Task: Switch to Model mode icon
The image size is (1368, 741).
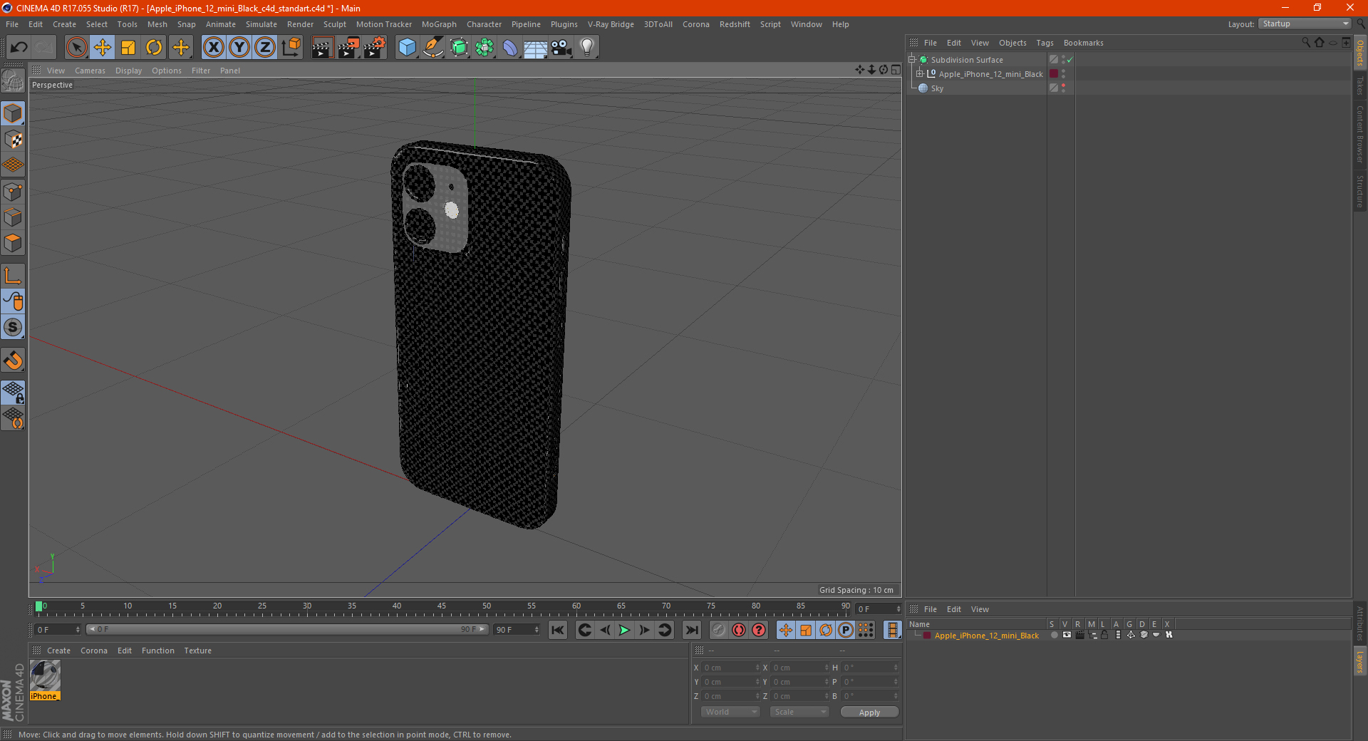Action: (13, 114)
